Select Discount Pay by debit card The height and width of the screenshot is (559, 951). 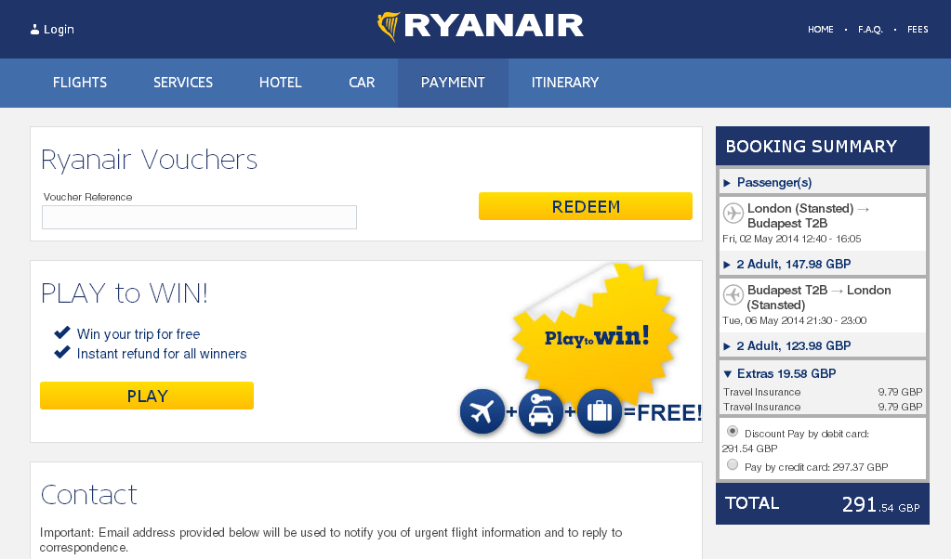[733, 432]
